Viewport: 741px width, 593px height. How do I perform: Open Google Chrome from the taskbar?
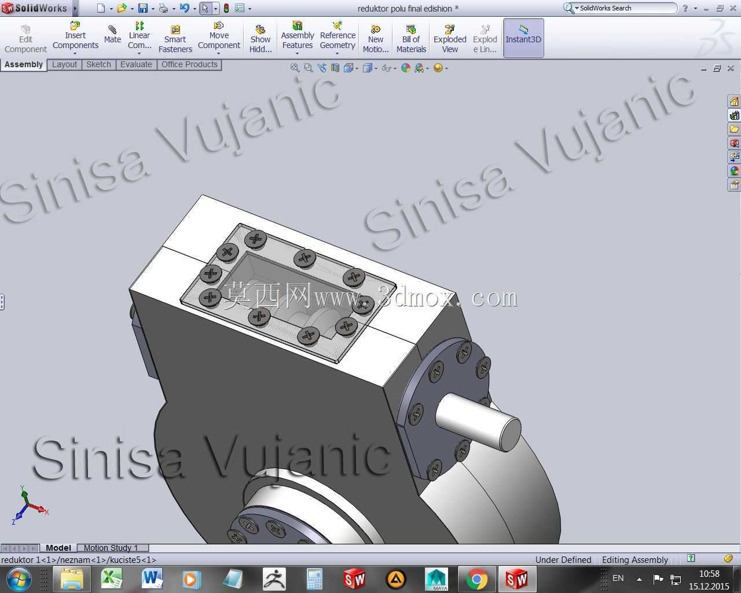pyautogui.click(x=476, y=579)
